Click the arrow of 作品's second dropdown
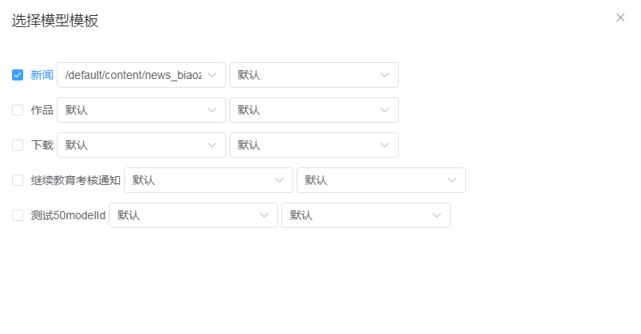This screenshot has height=334, width=641. point(384,110)
